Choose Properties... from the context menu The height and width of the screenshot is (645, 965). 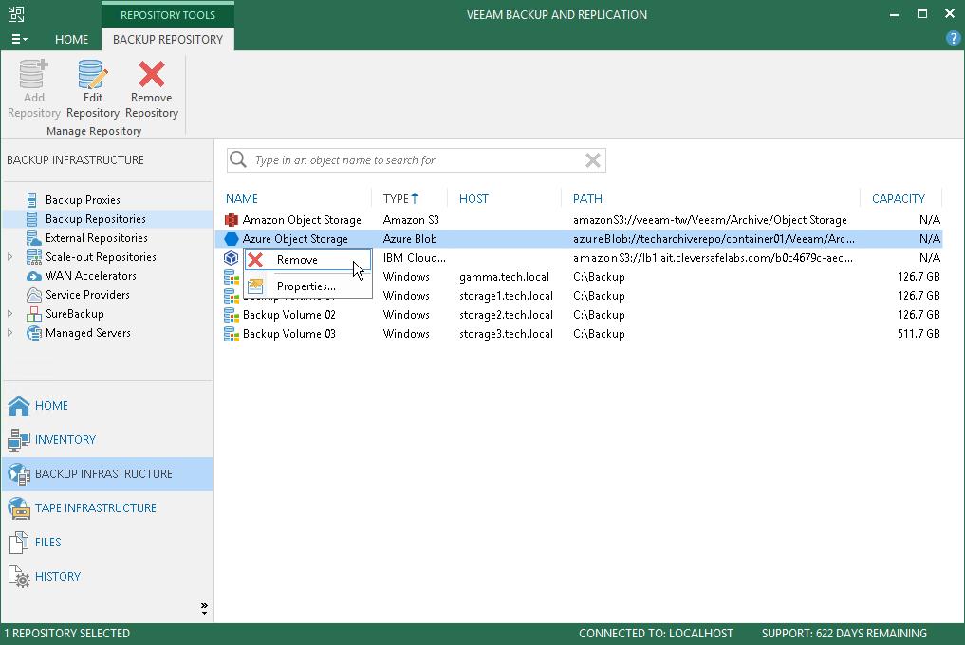pyautogui.click(x=307, y=286)
